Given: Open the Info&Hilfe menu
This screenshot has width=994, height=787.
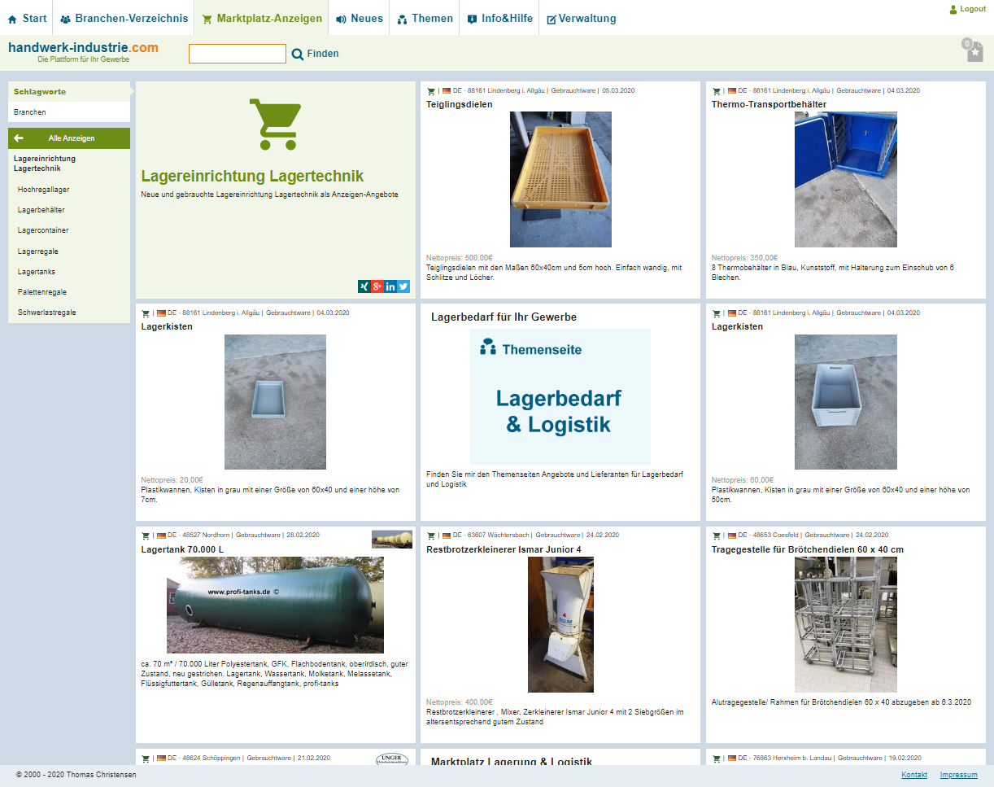Looking at the screenshot, I should point(499,18).
